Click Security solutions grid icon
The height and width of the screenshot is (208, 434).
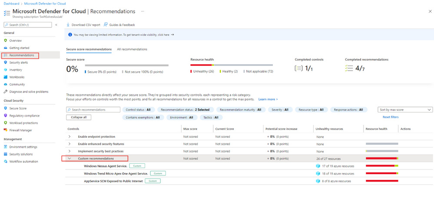6,154
